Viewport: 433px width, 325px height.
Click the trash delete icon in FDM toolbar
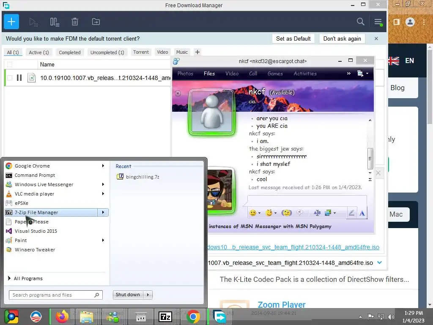point(75,22)
